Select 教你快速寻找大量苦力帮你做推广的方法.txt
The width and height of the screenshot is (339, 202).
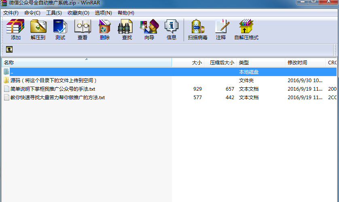57,97
